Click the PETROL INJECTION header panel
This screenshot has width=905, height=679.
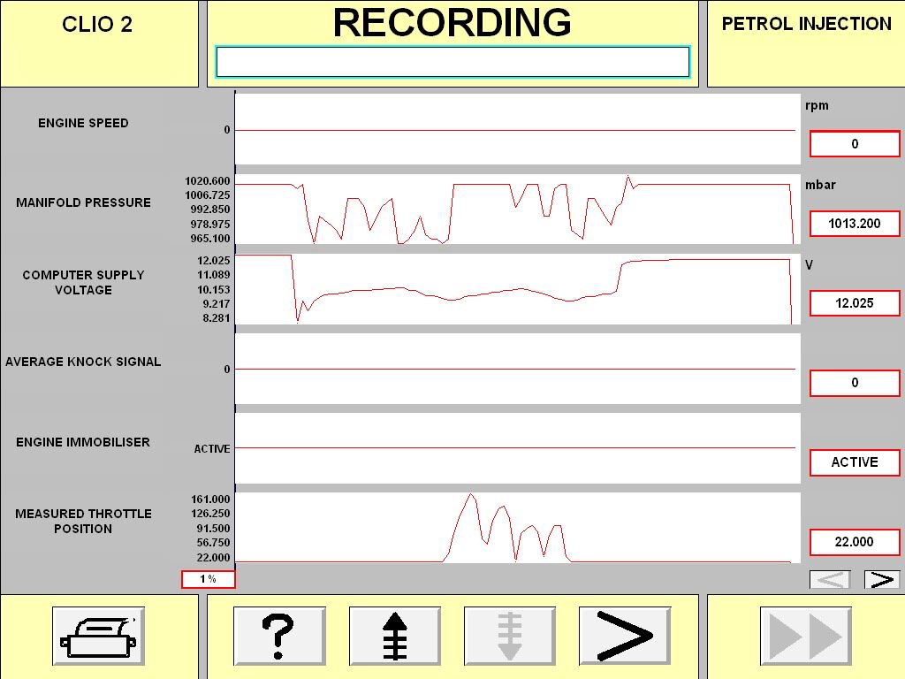(x=806, y=25)
